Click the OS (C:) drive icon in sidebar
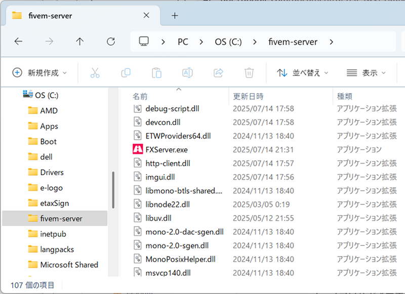This screenshot has height=294, width=405. pos(28,94)
